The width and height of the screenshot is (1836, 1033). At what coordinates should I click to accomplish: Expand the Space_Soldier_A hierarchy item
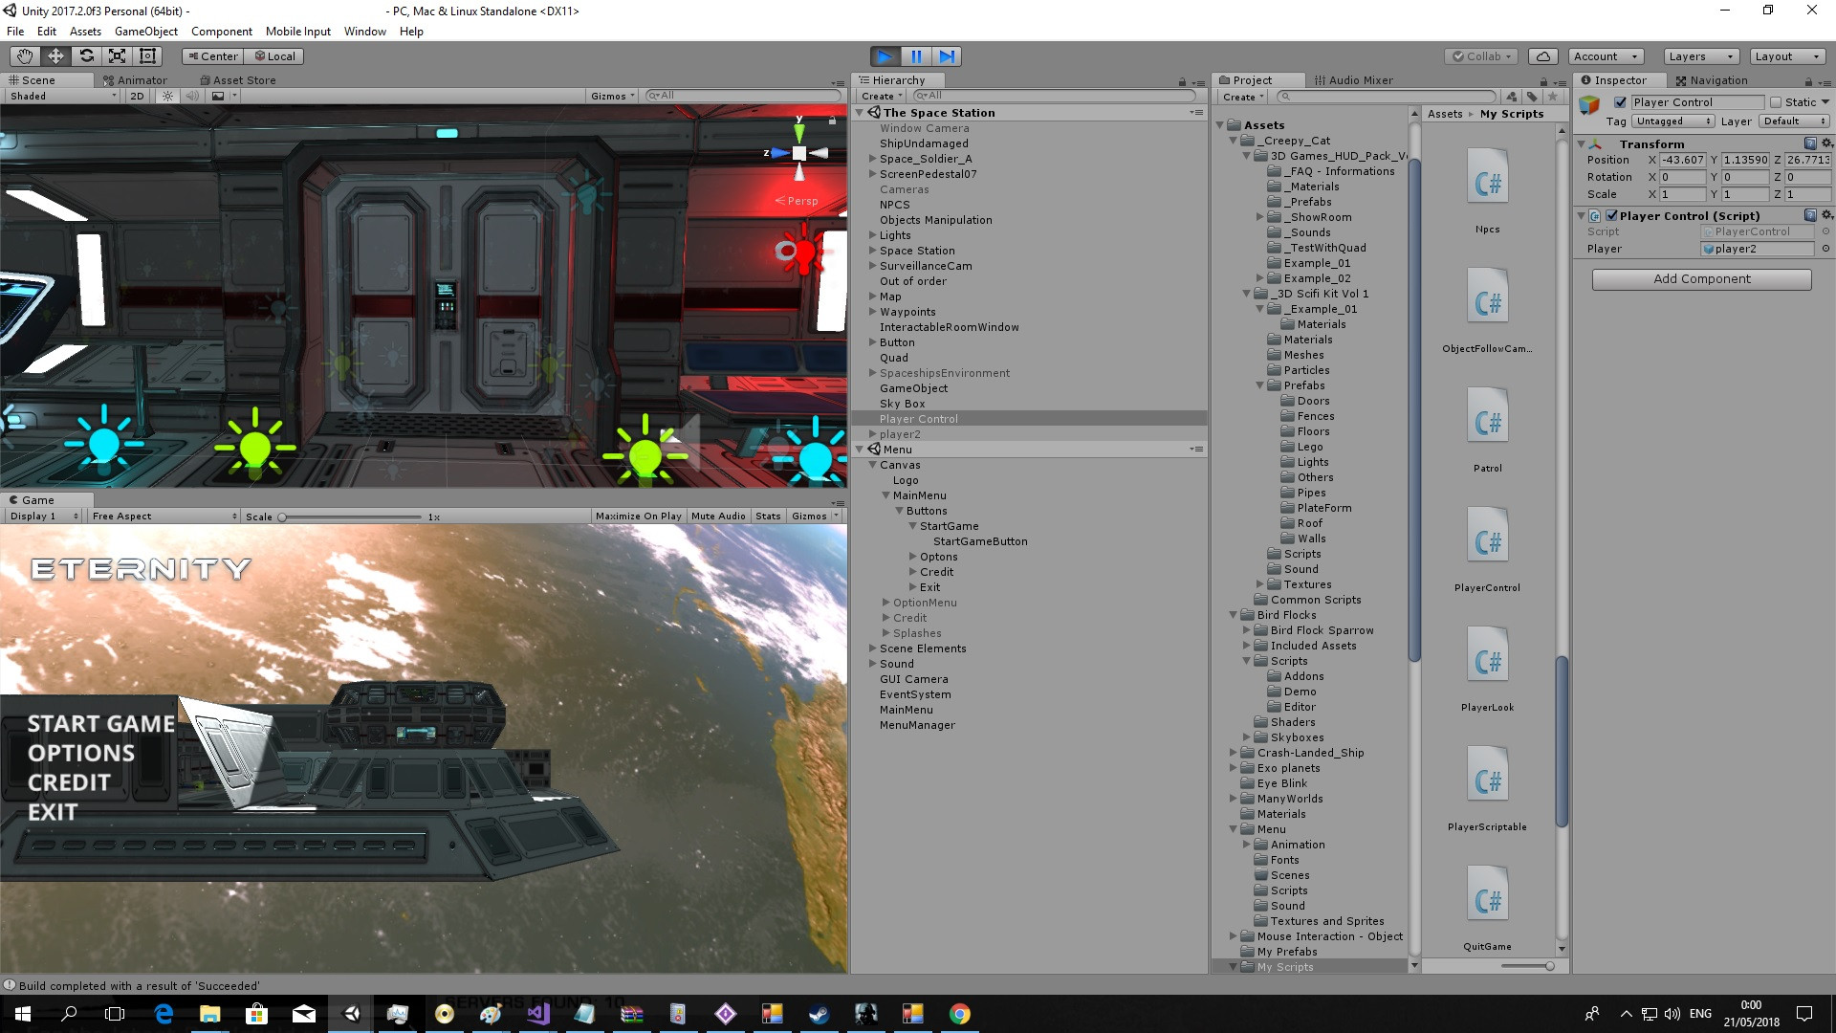coord(872,159)
